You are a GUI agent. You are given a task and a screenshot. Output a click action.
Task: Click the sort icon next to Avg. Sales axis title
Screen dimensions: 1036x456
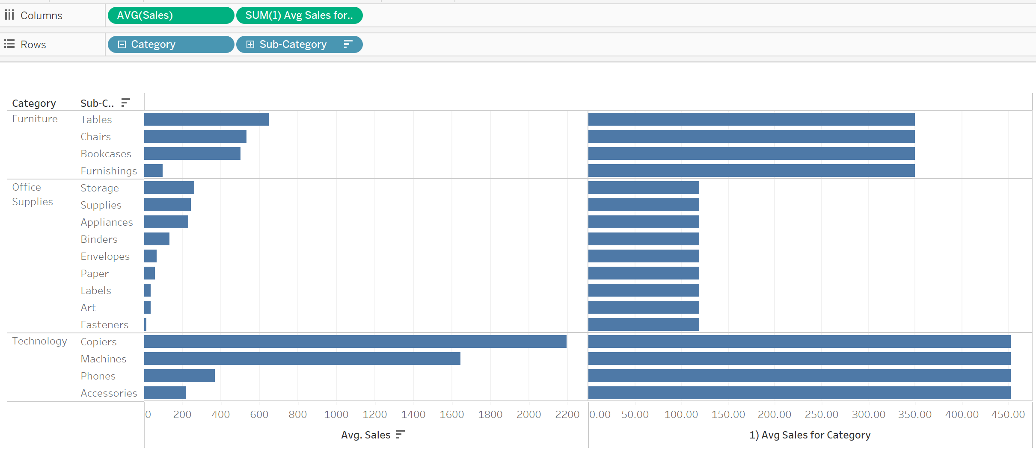(x=400, y=434)
